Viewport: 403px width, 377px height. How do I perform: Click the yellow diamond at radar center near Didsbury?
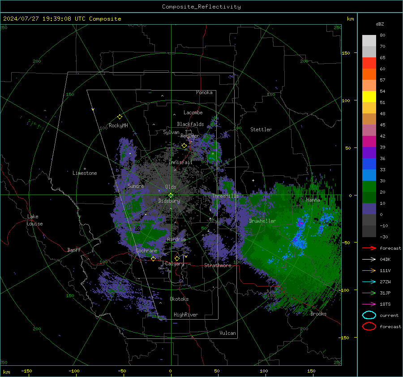coord(171,195)
